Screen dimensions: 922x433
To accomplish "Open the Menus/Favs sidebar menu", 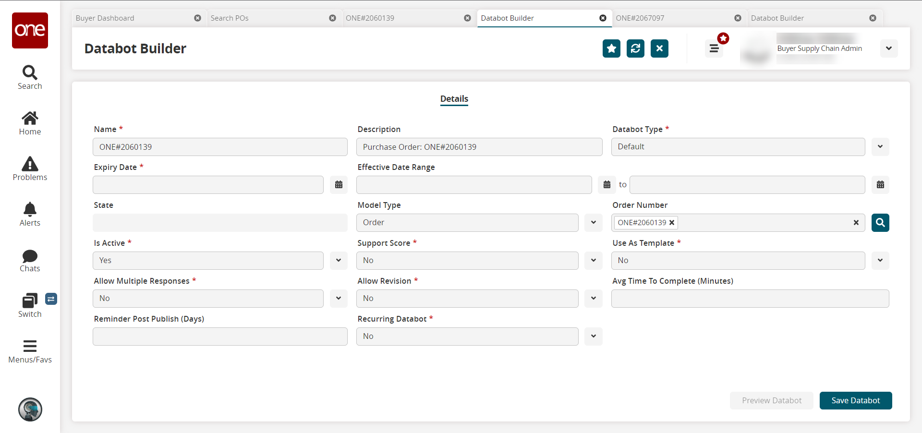I will pos(30,351).
